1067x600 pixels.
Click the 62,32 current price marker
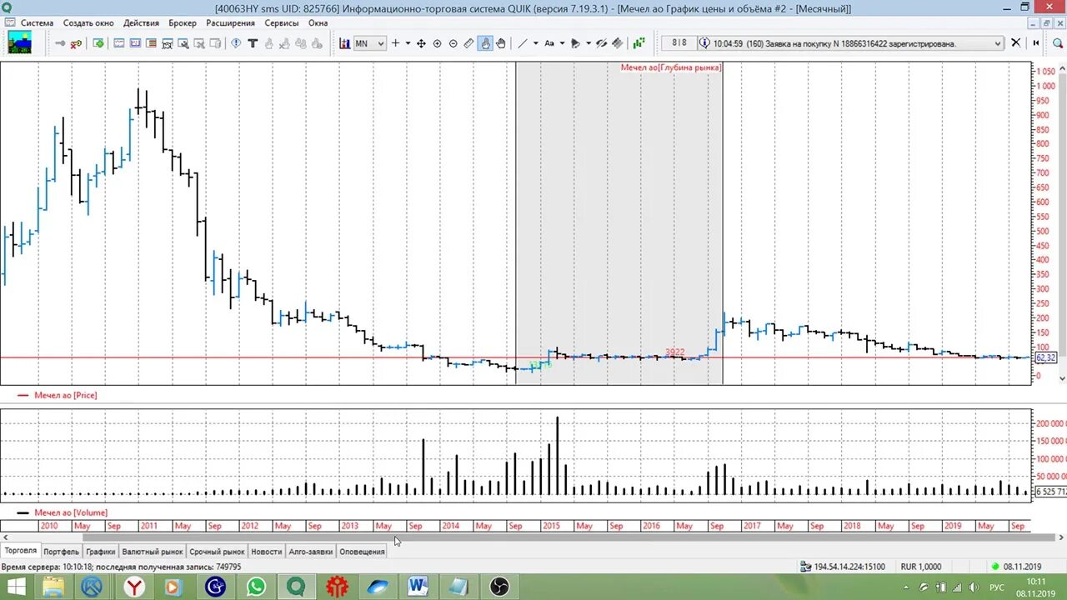tap(1045, 357)
